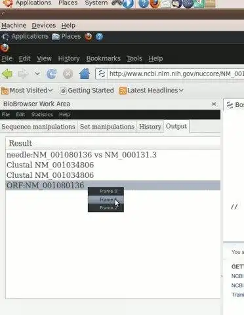This screenshot has width=244, height=315.
Task: Click the Firefox window icon above File menu
Action: point(4,48)
